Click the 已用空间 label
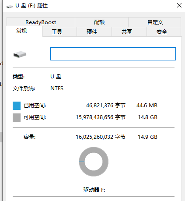The image size is (185, 201). [x=35, y=106]
